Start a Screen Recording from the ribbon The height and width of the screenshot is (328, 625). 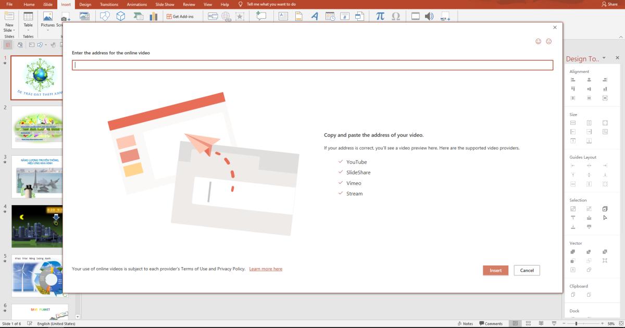(x=444, y=16)
